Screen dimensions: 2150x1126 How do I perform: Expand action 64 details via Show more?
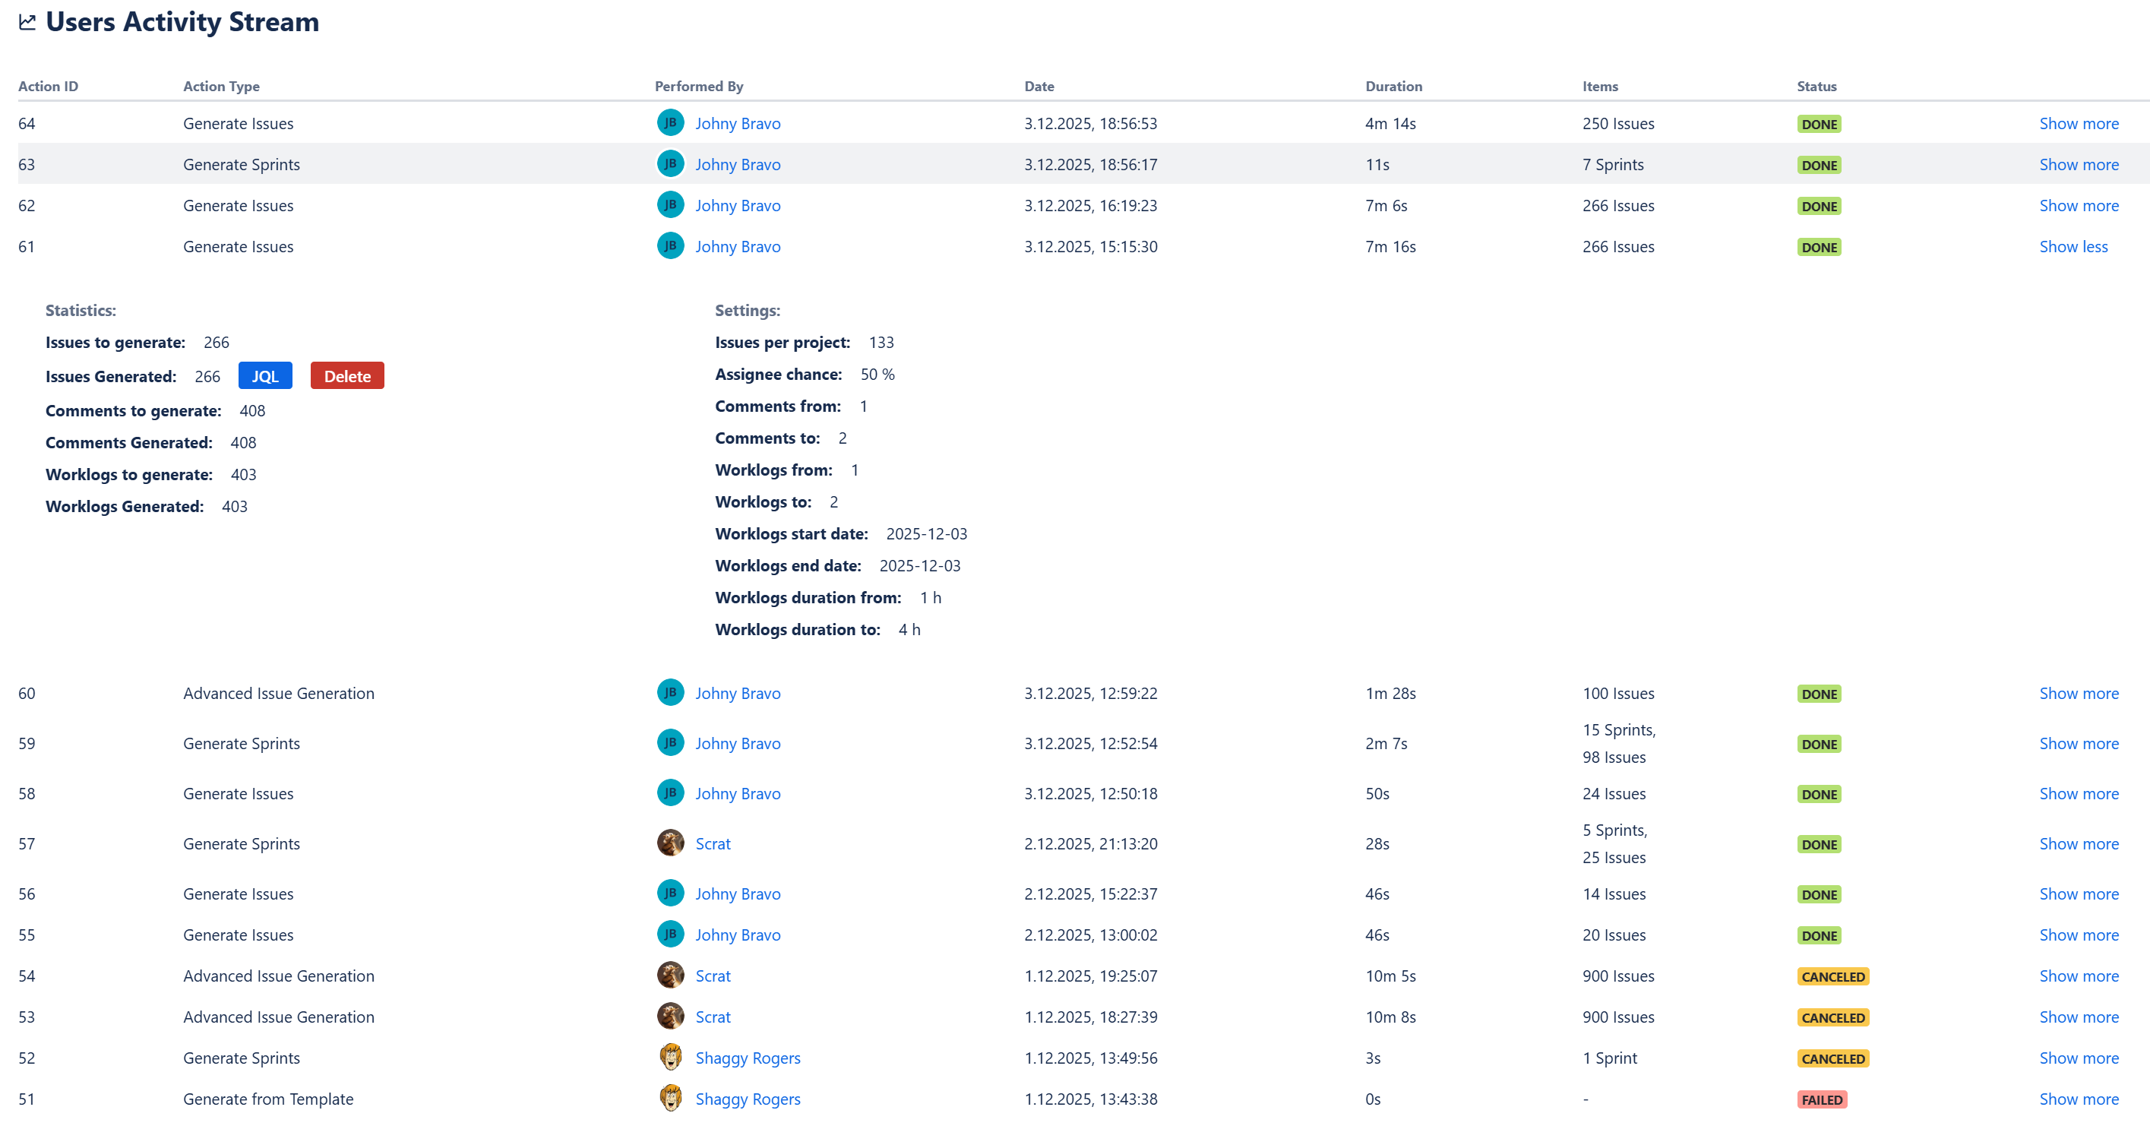pos(2079,125)
